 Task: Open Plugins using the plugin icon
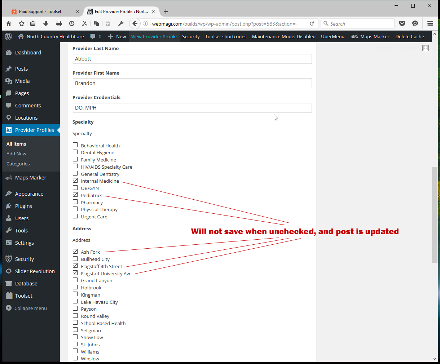pos(8,206)
